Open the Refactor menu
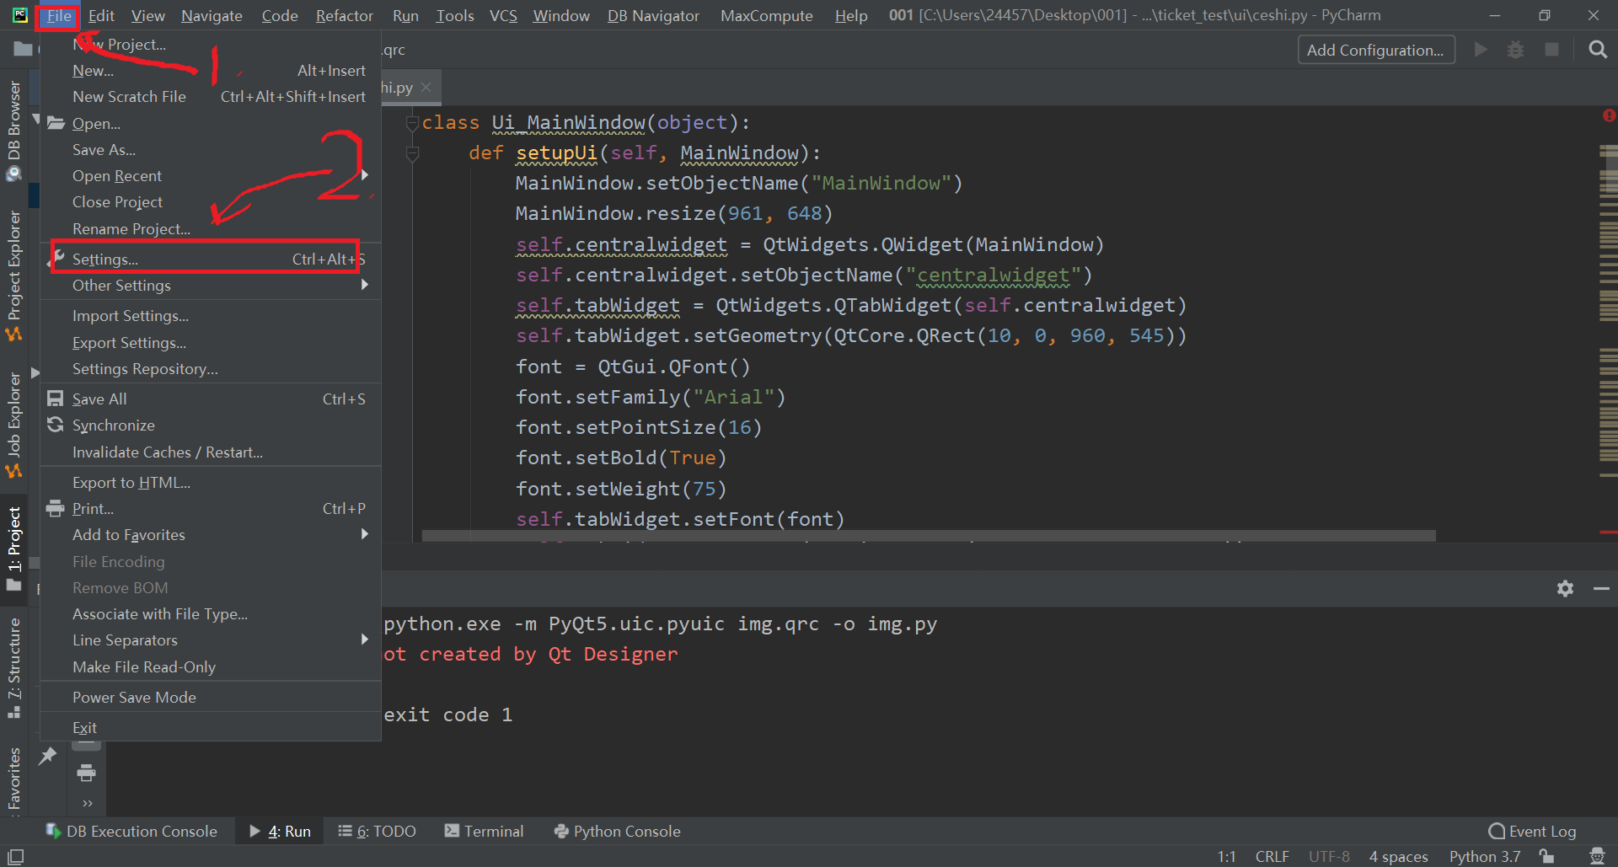1618x867 pixels. (x=344, y=15)
